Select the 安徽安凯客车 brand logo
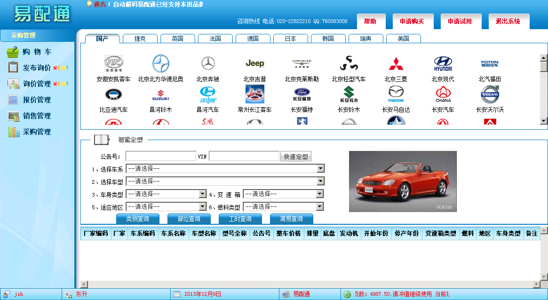Viewport: 548px width, 300px height. (113, 63)
